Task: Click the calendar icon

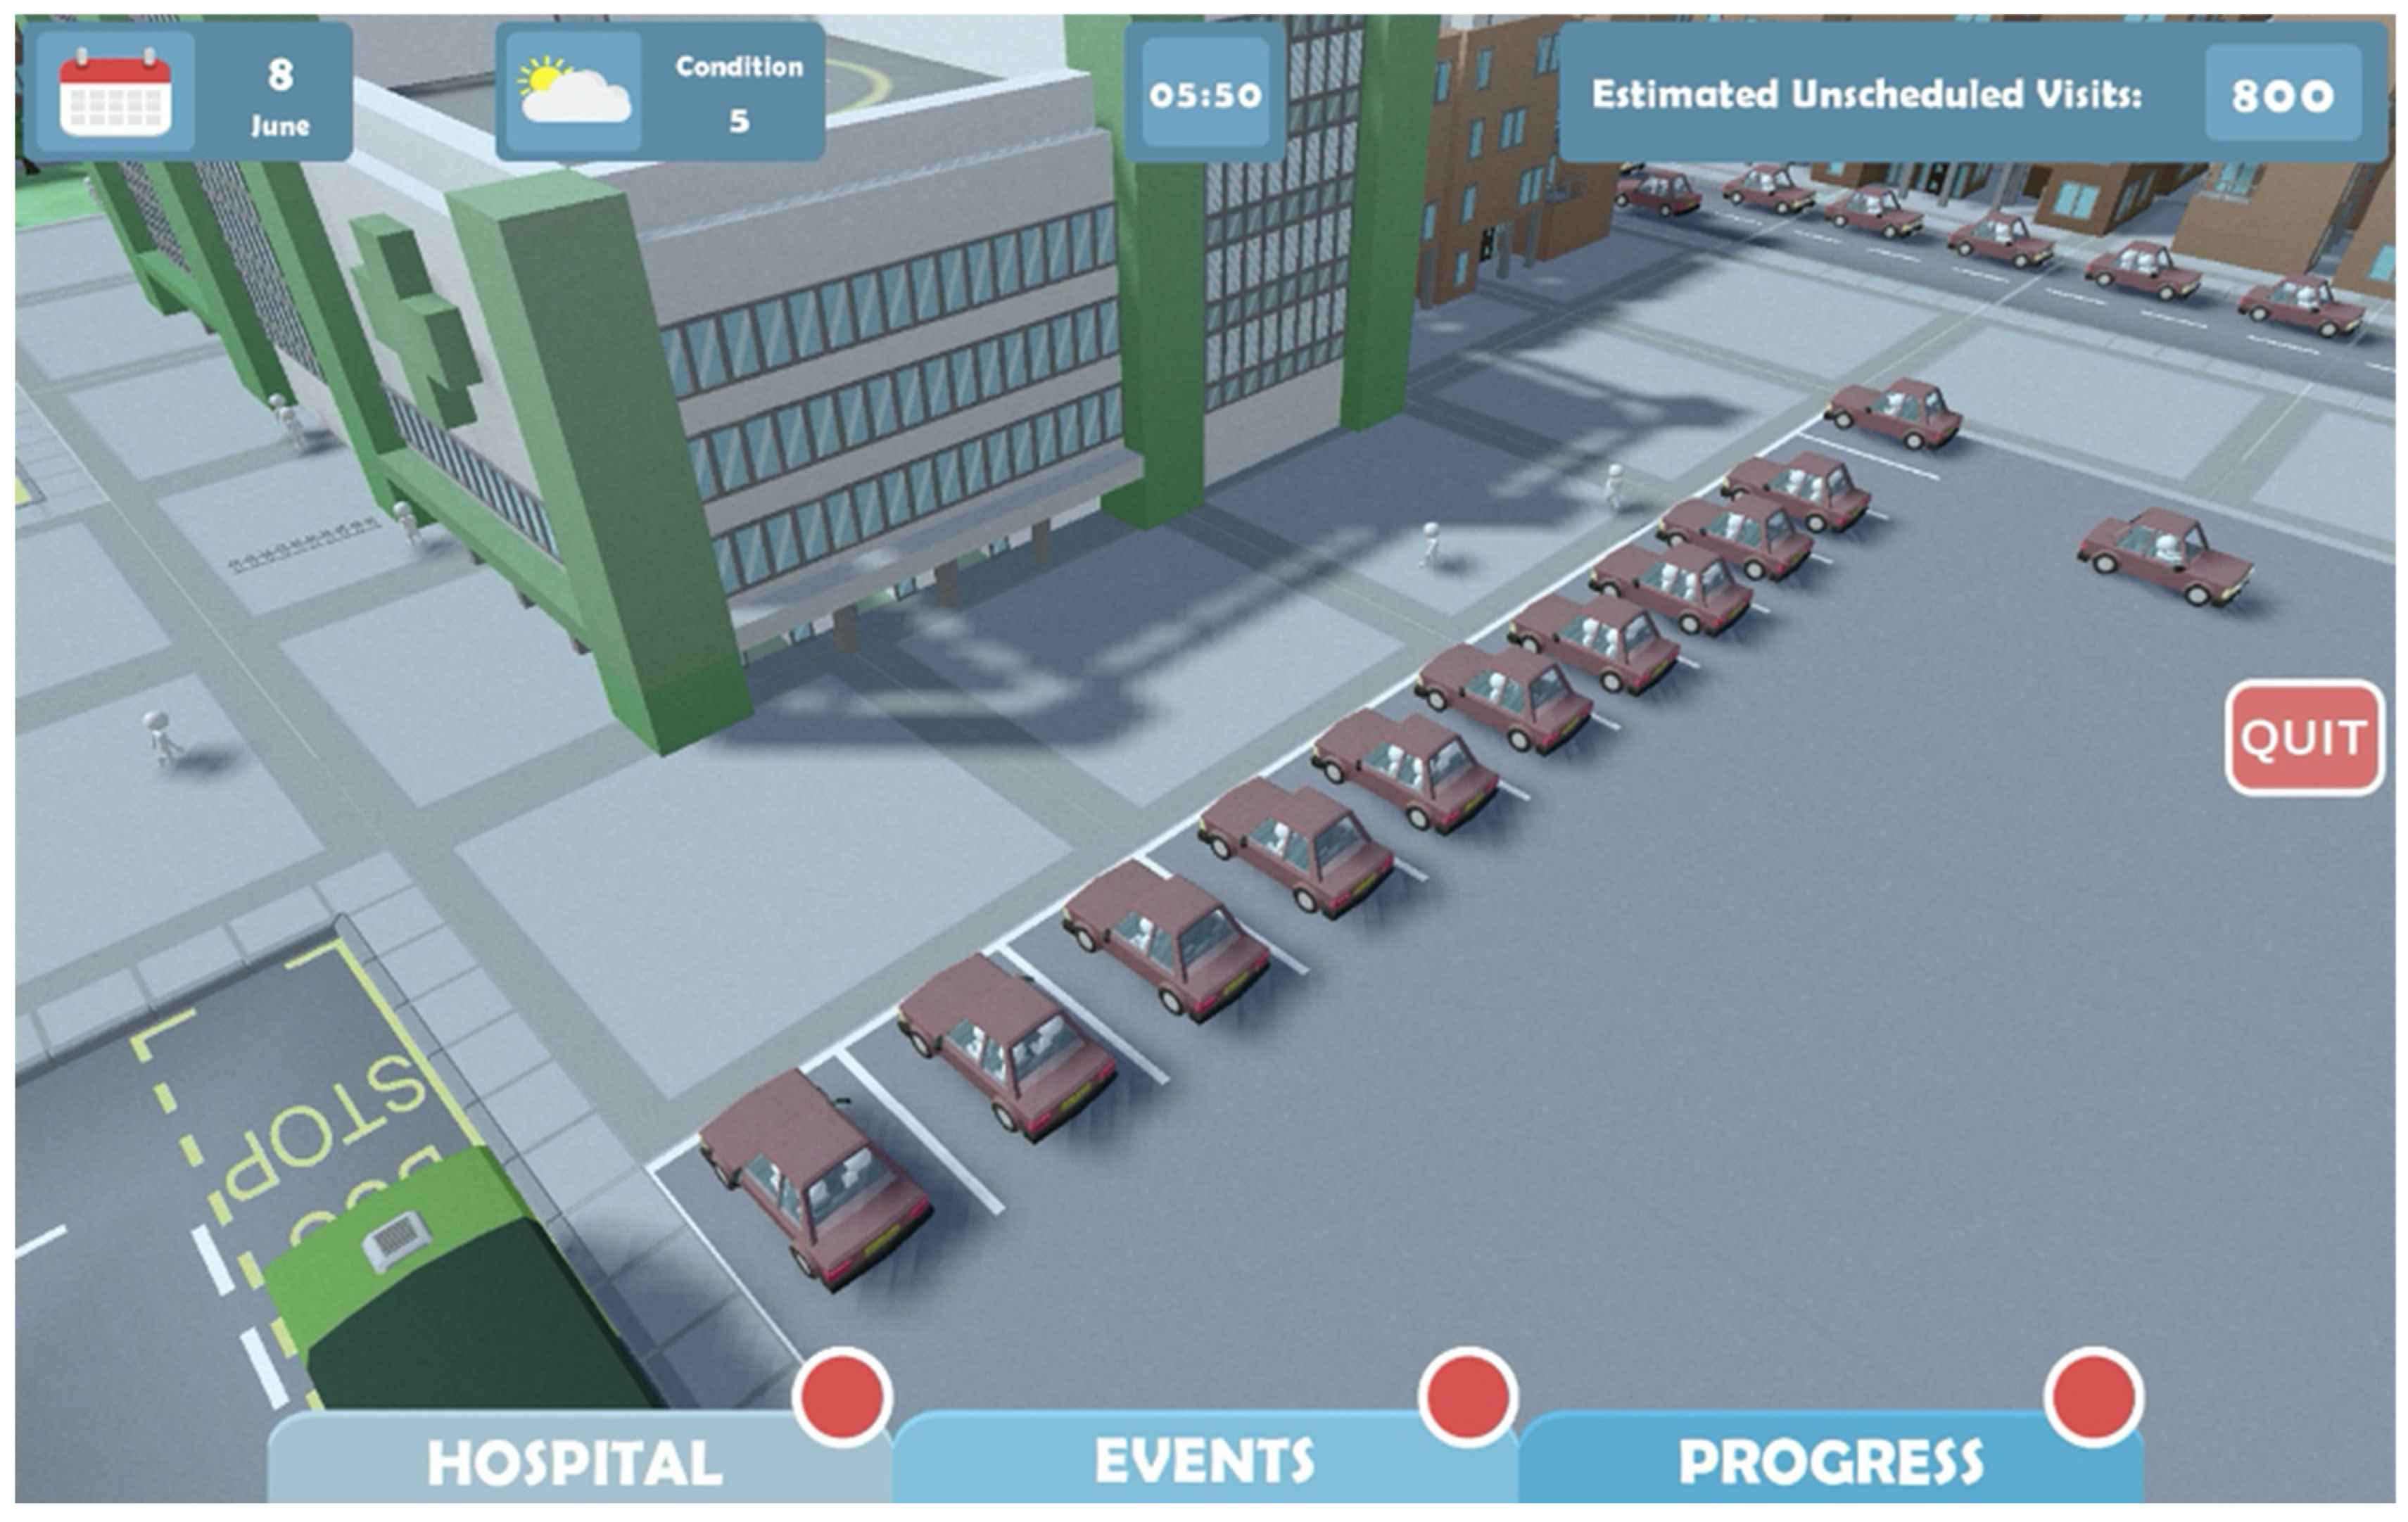Action: tap(115, 93)
